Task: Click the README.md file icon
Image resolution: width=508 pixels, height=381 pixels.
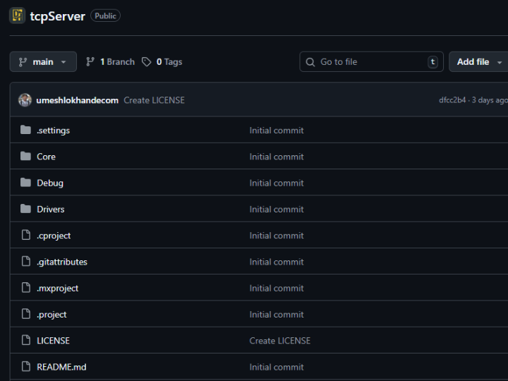Action: click(x=26, y=367)
